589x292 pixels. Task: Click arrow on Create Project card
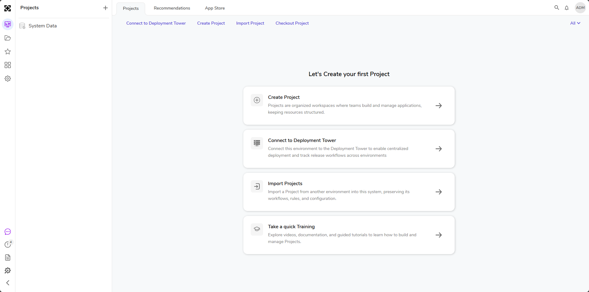coord(439,106)
